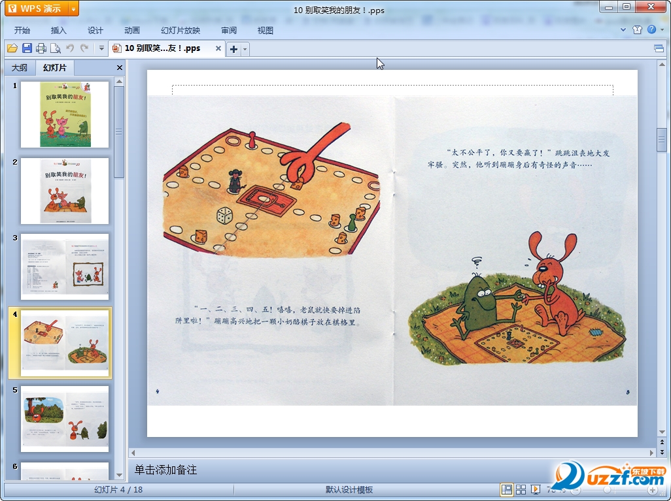This screenshot has width=671, height=501.
Task: Click the ribbon collapse chevron icon
Action: click(x=623, y=29)
